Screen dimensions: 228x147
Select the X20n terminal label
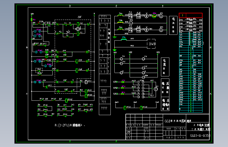(x=32, y=14)
